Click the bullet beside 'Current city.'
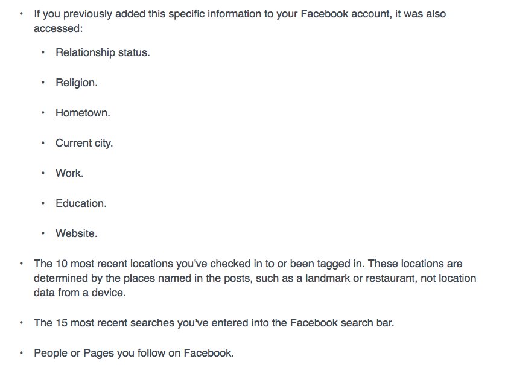This screenshot has height=365, width=505. (x=43, y=144)
